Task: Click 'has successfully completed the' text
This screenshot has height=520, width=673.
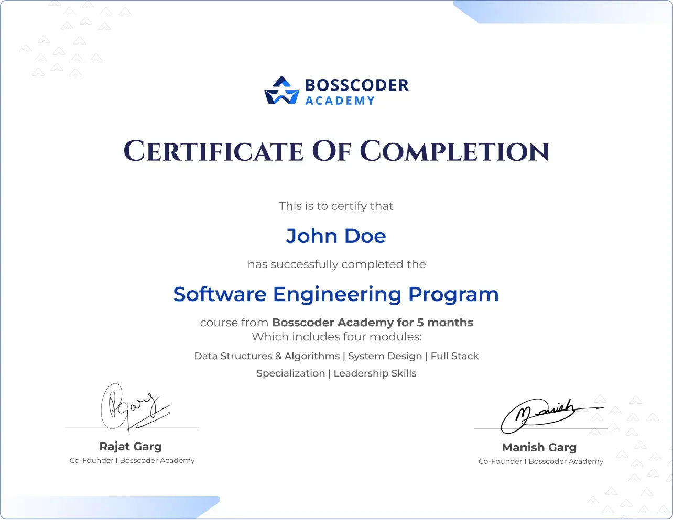Action: (336, 264)
